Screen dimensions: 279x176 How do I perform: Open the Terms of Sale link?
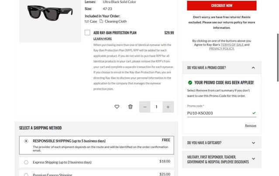232,45
